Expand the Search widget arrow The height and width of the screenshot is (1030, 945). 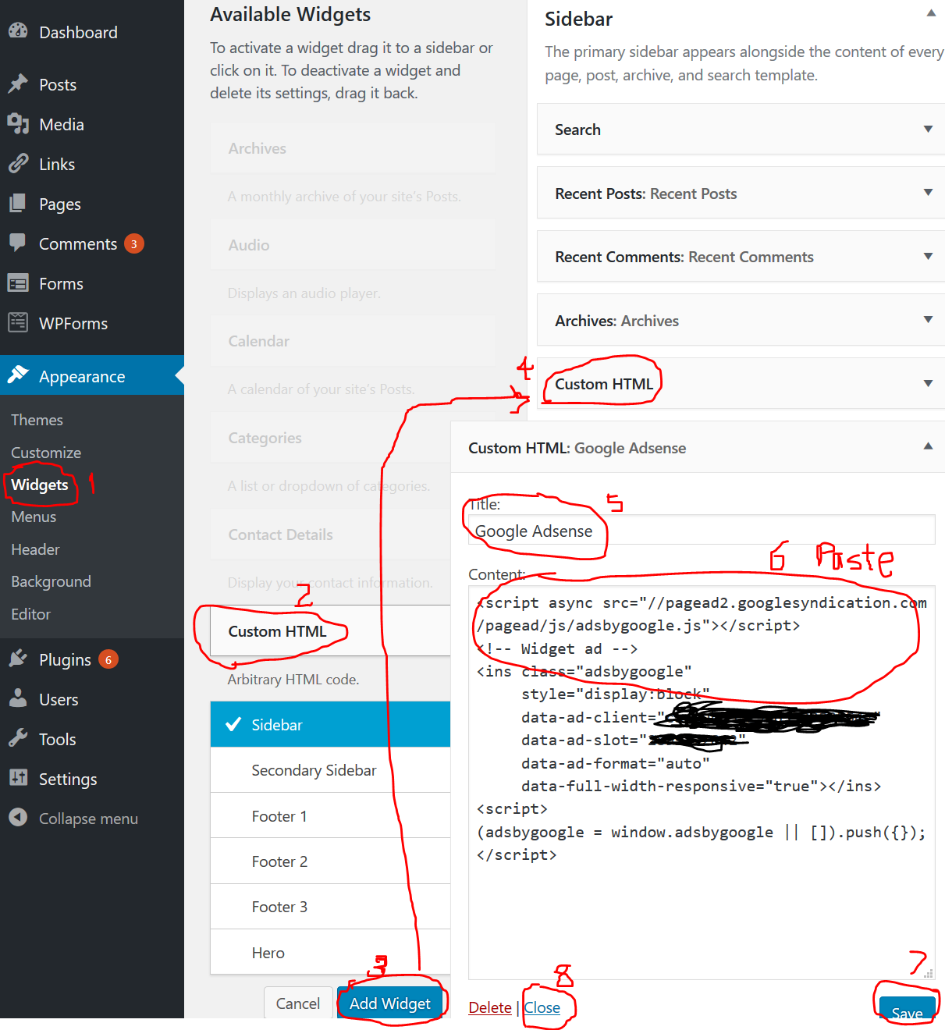(928, 130)
